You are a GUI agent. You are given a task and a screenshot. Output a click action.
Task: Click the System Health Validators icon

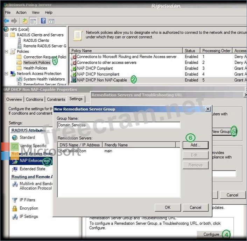coord(19,79)
